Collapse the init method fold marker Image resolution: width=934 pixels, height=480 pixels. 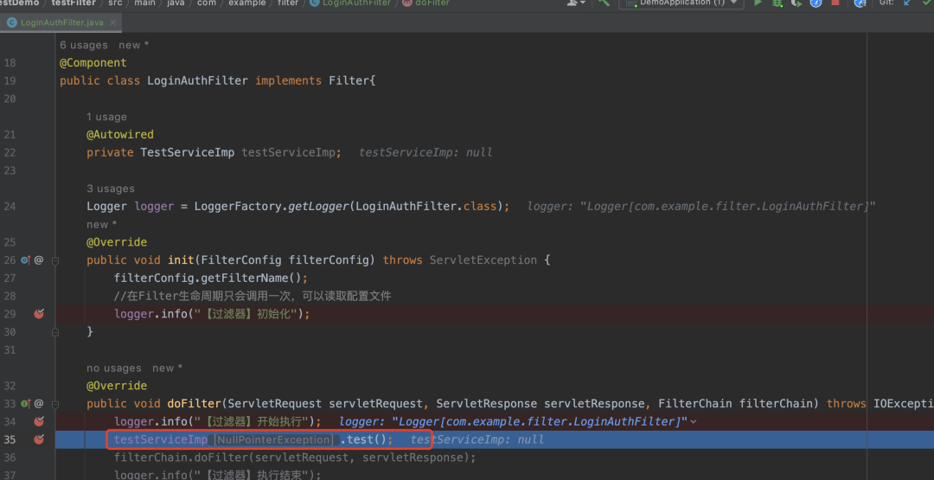pyautogui.click(x=54, y=260)
